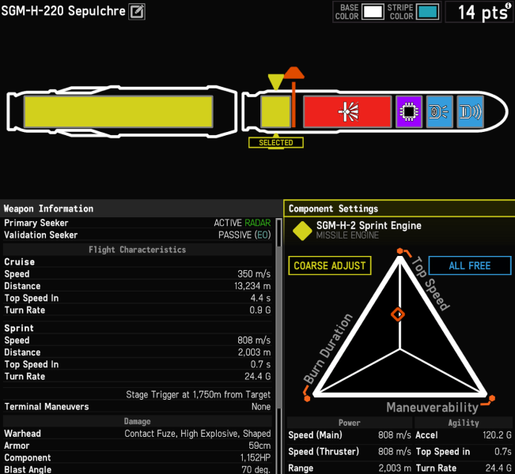Click the Flight Characteristics section header
The image size is (515, 474).
(x=138, y=250)
